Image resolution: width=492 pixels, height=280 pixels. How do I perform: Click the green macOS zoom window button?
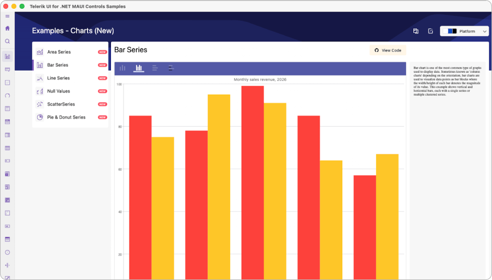[22, 6]
